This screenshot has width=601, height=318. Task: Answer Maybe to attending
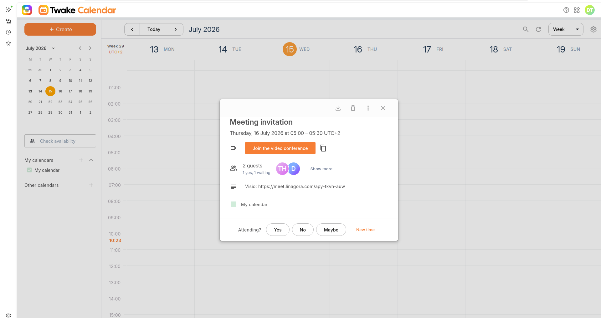(x=331, y=230)
